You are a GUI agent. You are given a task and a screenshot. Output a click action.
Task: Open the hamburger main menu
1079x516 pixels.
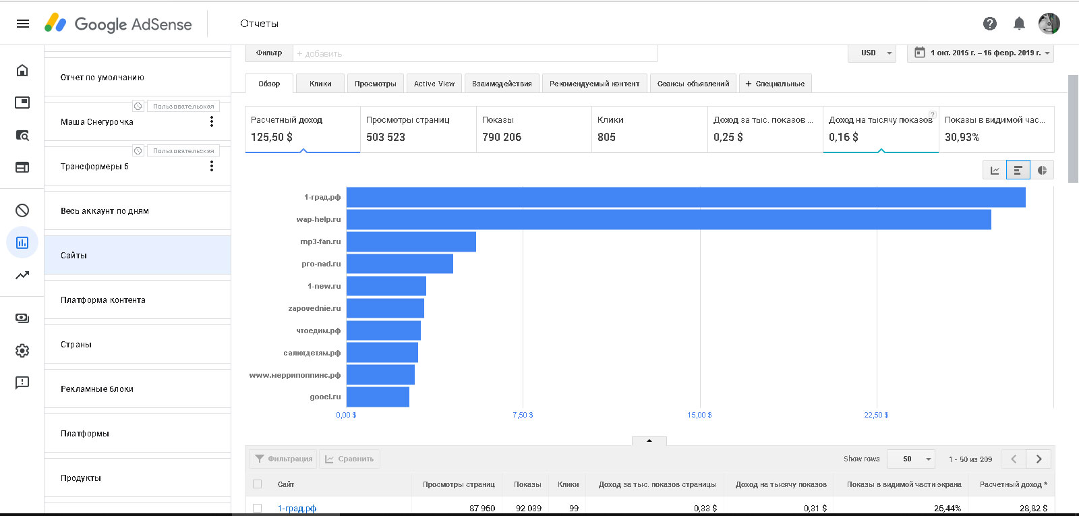coord(22,24)
